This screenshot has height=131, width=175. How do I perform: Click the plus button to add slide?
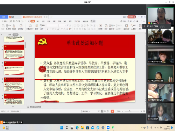13,107
